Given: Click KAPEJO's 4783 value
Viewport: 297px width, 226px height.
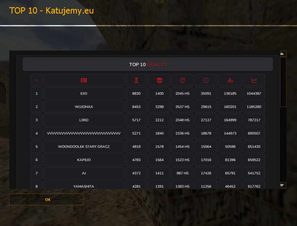Looking at the screenshot, I should point(136,160).
